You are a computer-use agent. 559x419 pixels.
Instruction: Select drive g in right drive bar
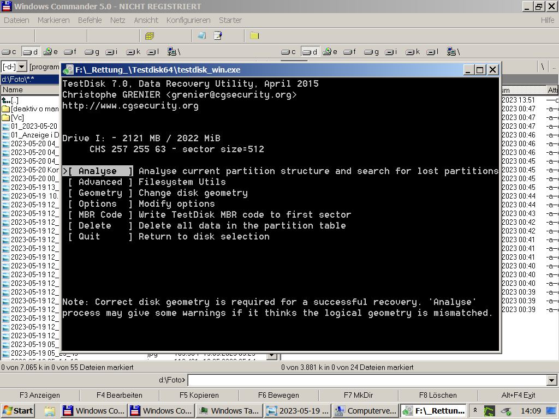(371, 52)
